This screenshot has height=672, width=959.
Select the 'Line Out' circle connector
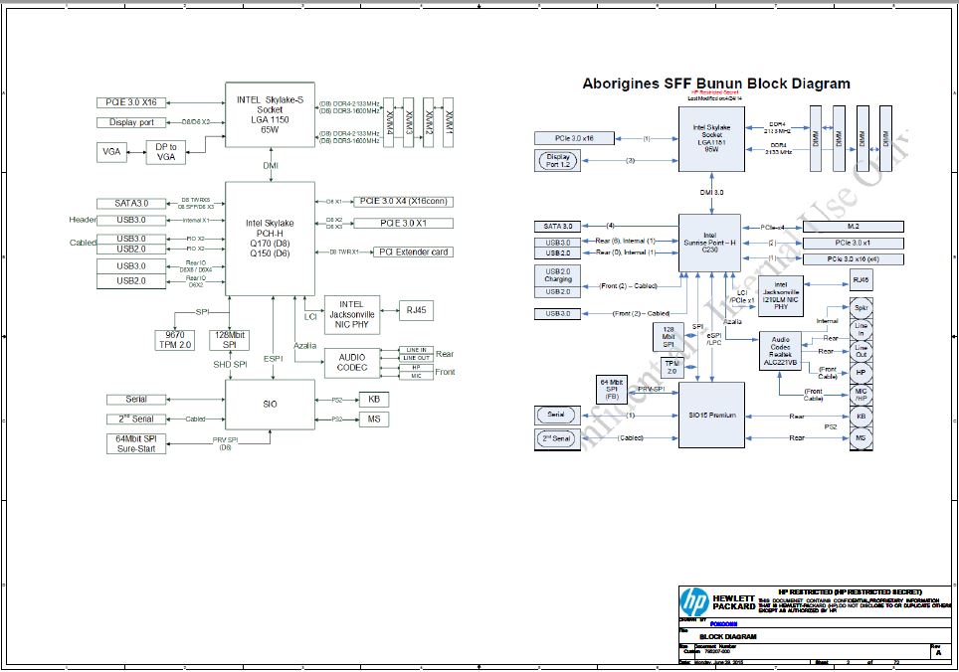[861, 351]
